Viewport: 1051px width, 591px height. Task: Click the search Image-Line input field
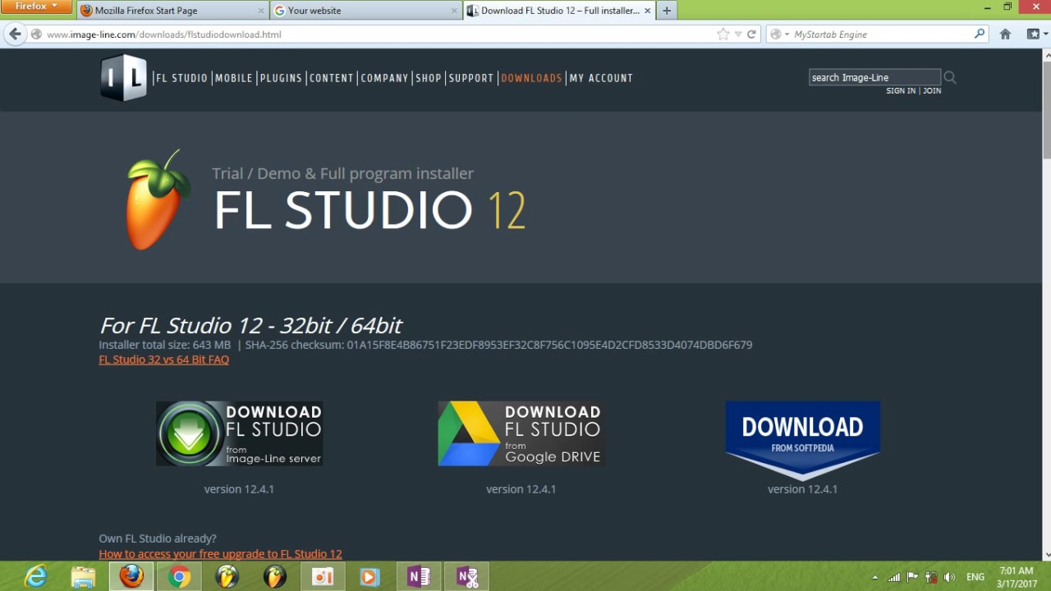point(874,77)
